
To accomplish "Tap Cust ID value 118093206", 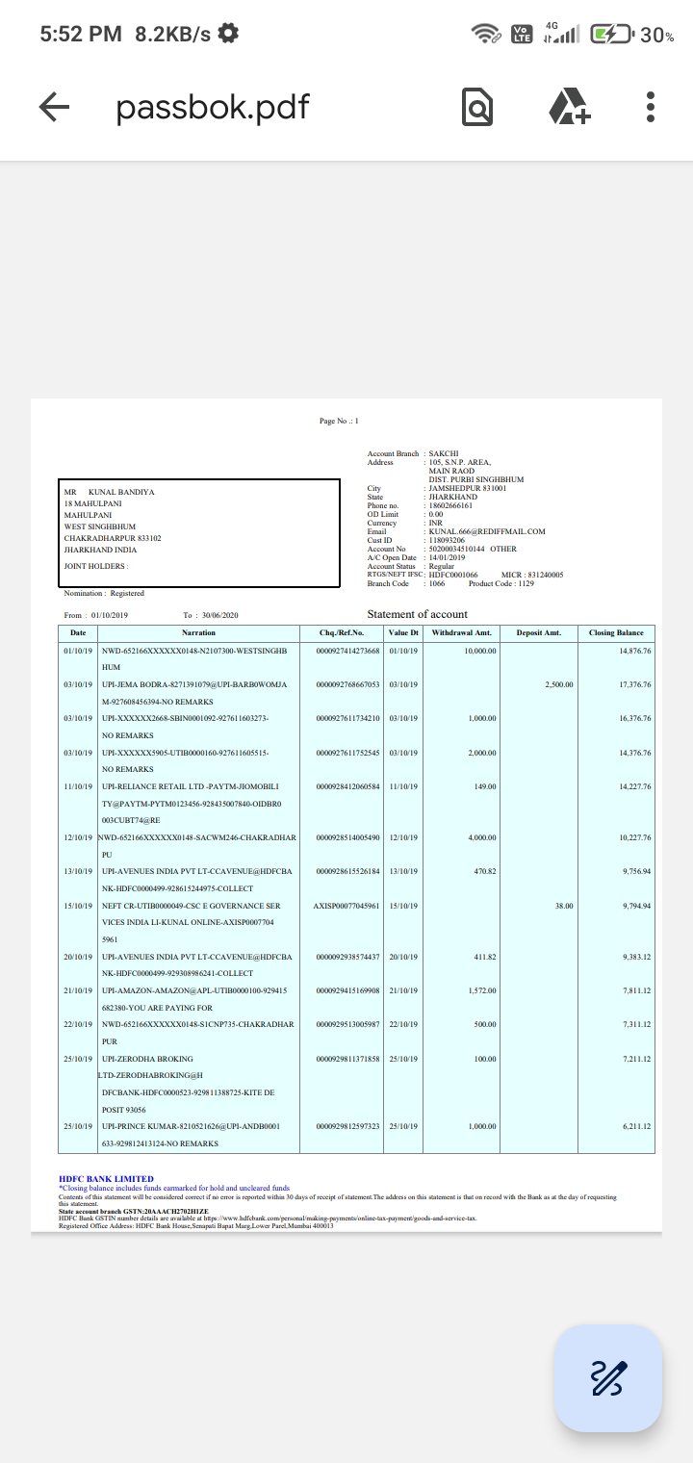I will pos(447,540).
